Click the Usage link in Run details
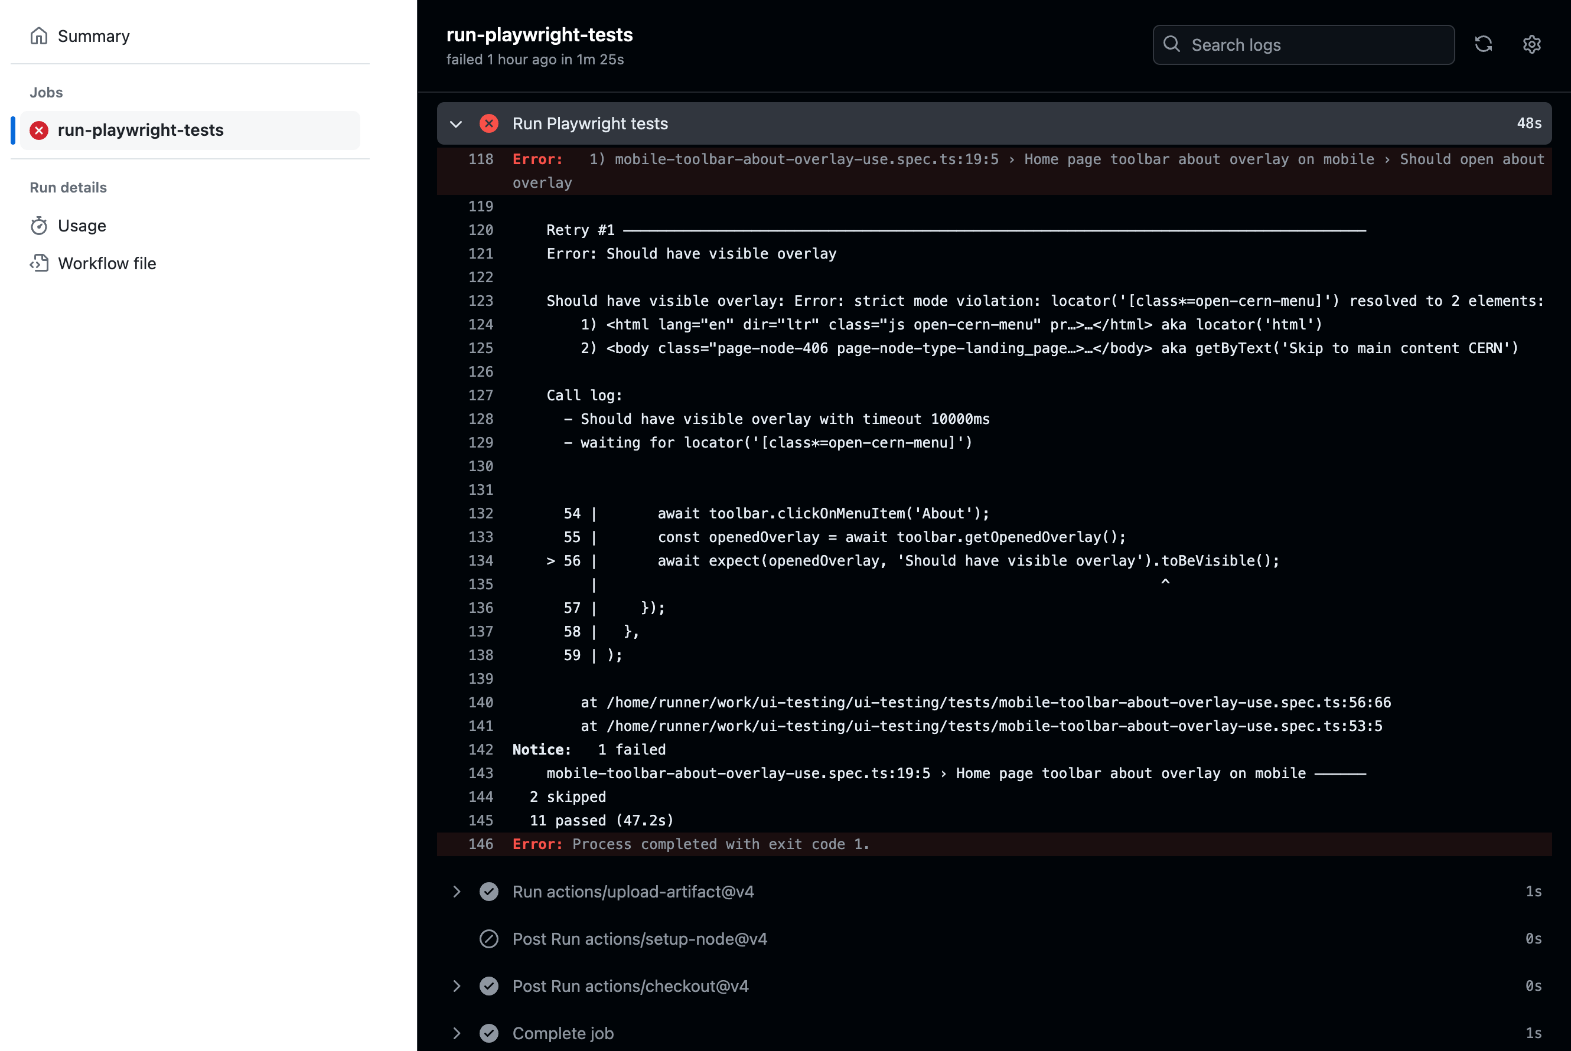This screenshot has width=1571, height=1051. click(81, 225)
